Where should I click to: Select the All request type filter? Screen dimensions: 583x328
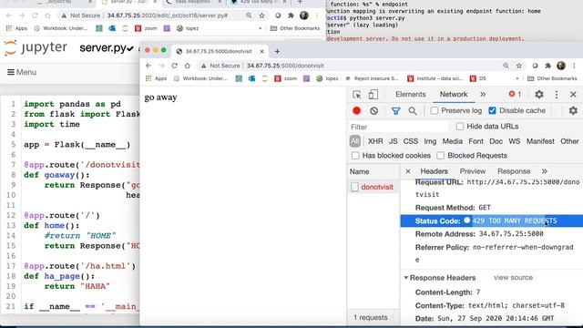pyautogui.click(x=354, y=141)
